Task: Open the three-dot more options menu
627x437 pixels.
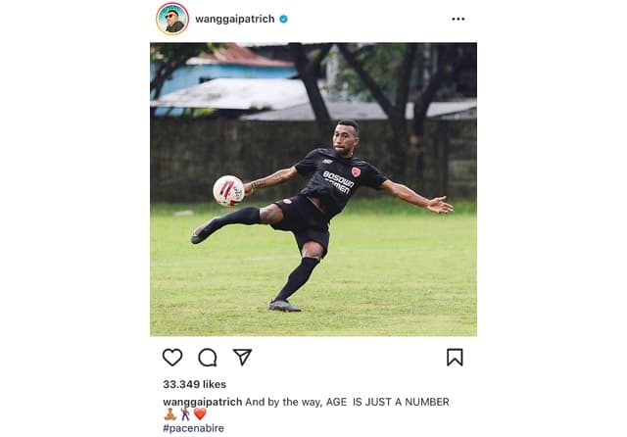Action: click(458, 19)
